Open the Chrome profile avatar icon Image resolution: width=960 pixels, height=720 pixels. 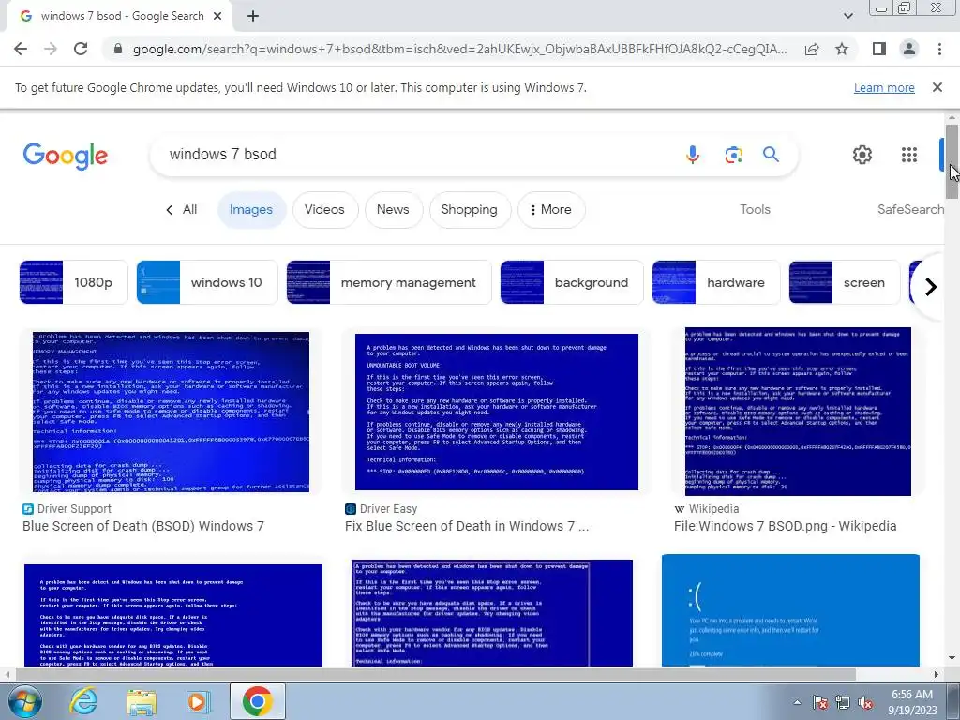[x=909, y=49]
